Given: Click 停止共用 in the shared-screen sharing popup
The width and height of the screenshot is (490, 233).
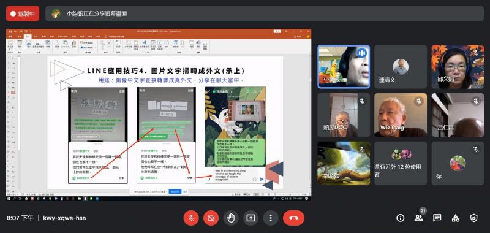Looking at the screenshot, I should click(175, 191).
